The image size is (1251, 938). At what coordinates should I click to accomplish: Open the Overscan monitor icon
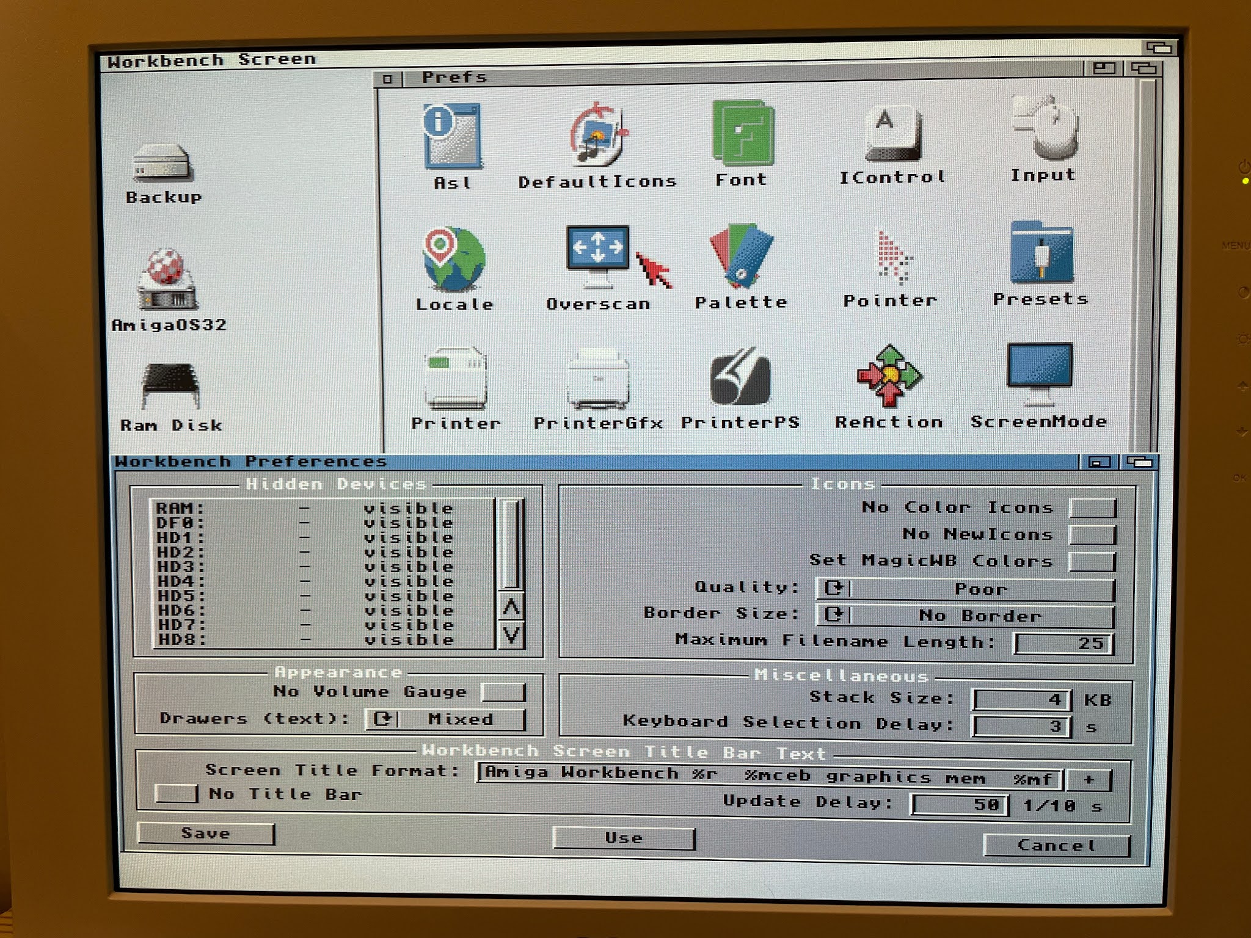[x=598, y=256]
